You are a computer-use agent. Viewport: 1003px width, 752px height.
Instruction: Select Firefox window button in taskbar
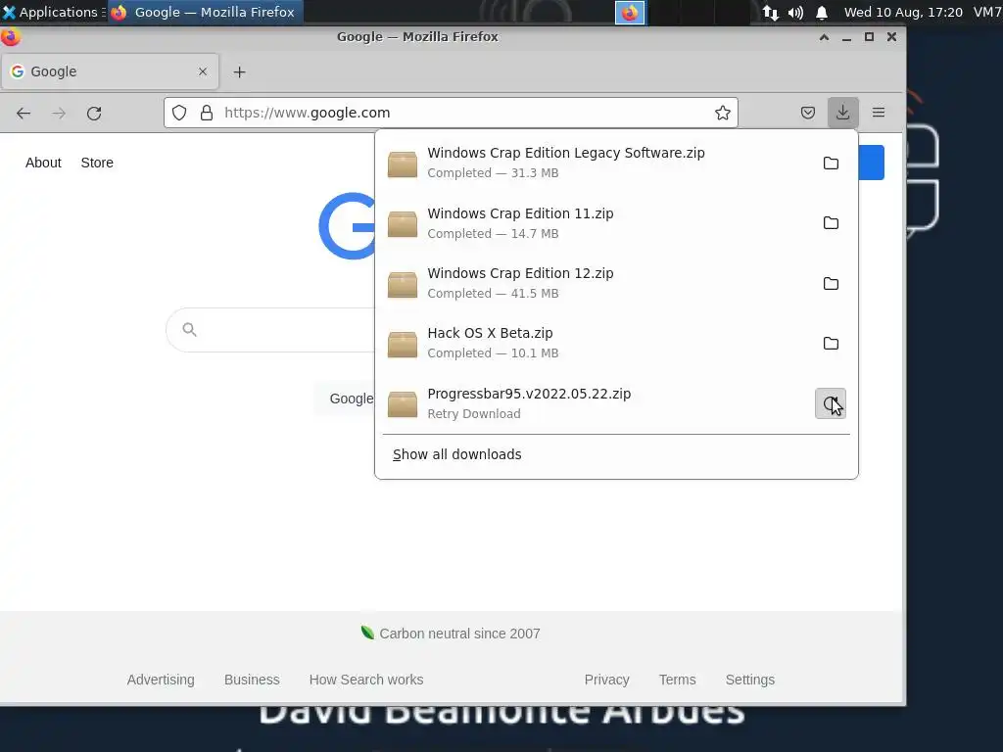[206, 12]
